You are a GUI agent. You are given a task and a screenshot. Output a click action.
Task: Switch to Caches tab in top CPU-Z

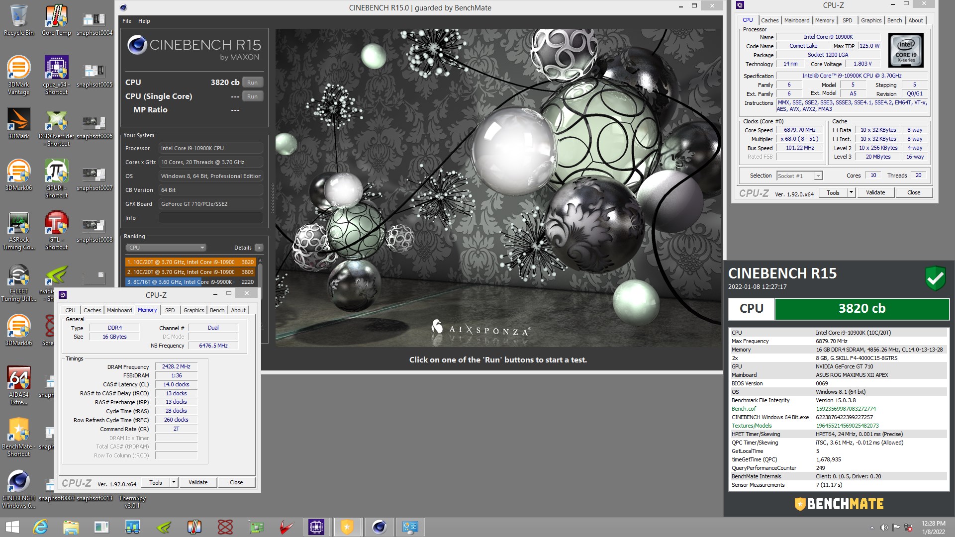click(x=769, y=20)
